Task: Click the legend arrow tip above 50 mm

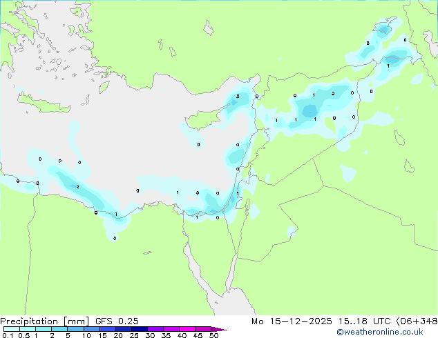Action: 219,329
